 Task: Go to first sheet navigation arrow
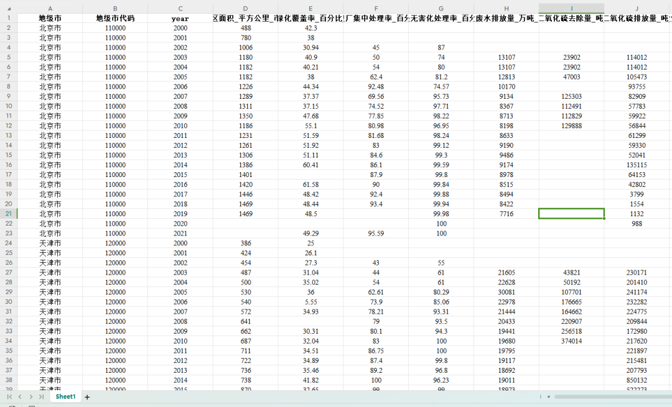(x=9, y=396)
